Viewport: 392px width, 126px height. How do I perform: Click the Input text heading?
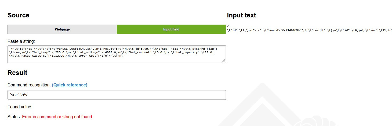tap(241, 15)
